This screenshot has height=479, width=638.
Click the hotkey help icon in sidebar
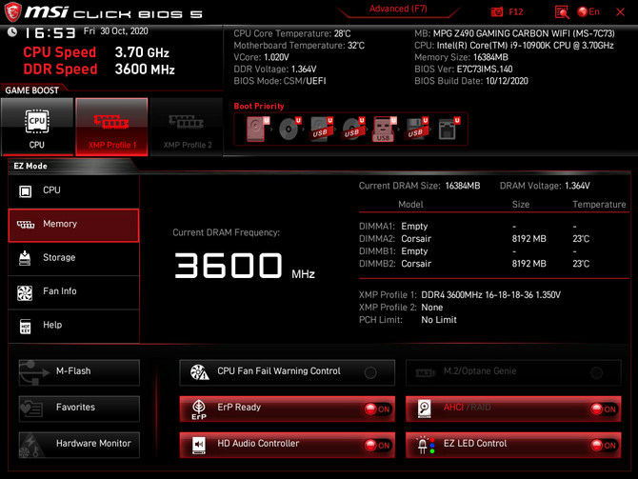coord(25,326)
